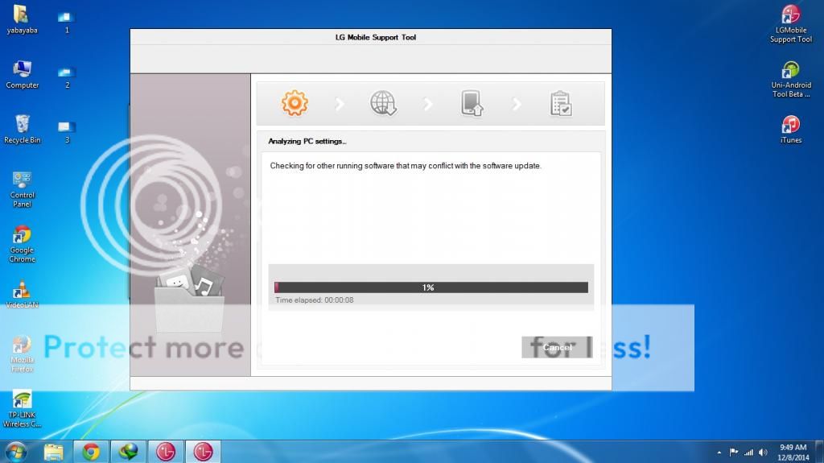The image size is (824, 463).
Task: Click the clock showing 9:49 AM
Action: [x=793, y=451]
